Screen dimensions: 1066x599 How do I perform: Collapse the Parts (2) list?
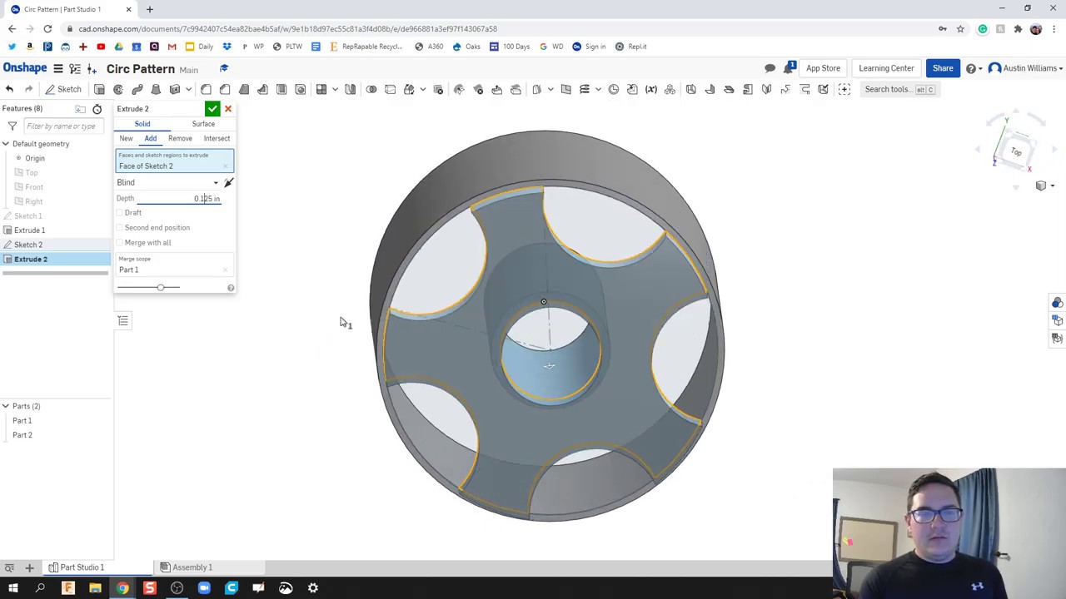pos(5,406)
